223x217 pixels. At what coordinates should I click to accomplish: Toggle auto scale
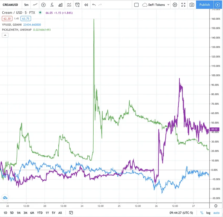point(216,213)
